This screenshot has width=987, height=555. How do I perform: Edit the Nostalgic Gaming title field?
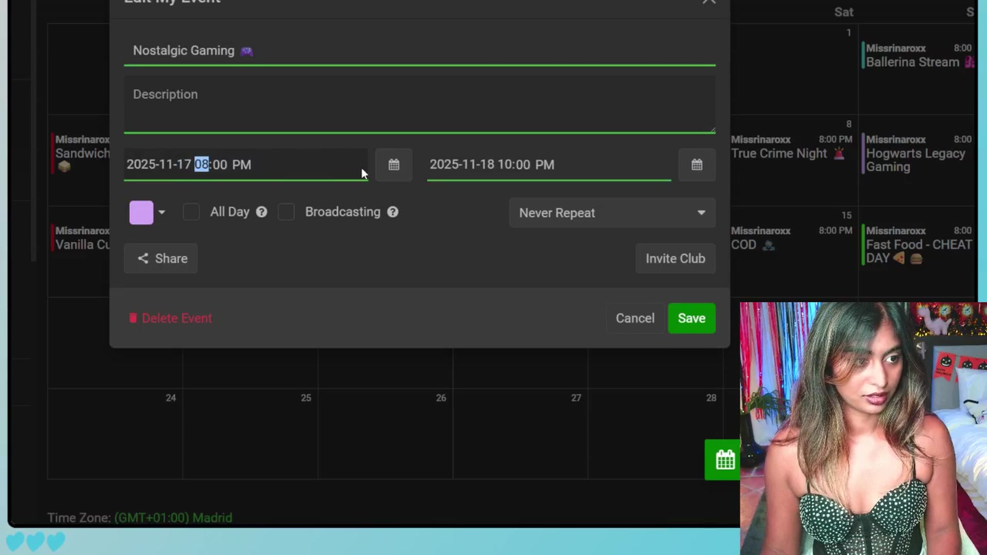pyautogui.click(x=419, y=51)
